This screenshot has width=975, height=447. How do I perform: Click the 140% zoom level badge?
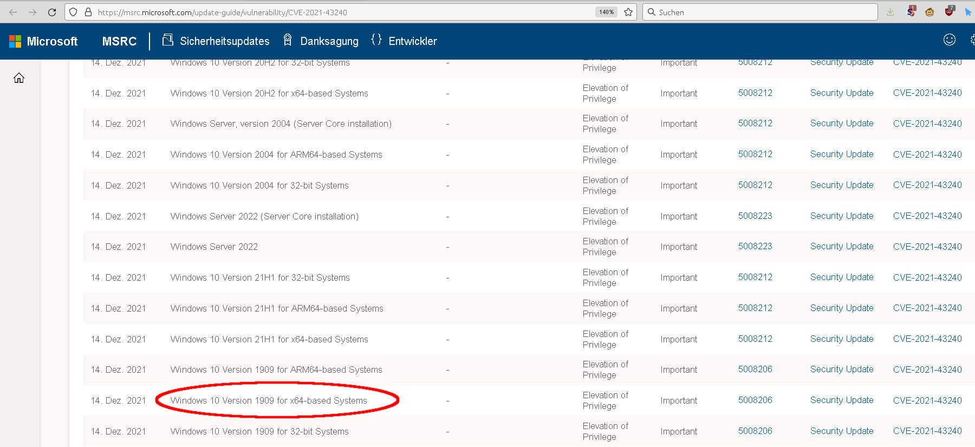click(606, 12)
